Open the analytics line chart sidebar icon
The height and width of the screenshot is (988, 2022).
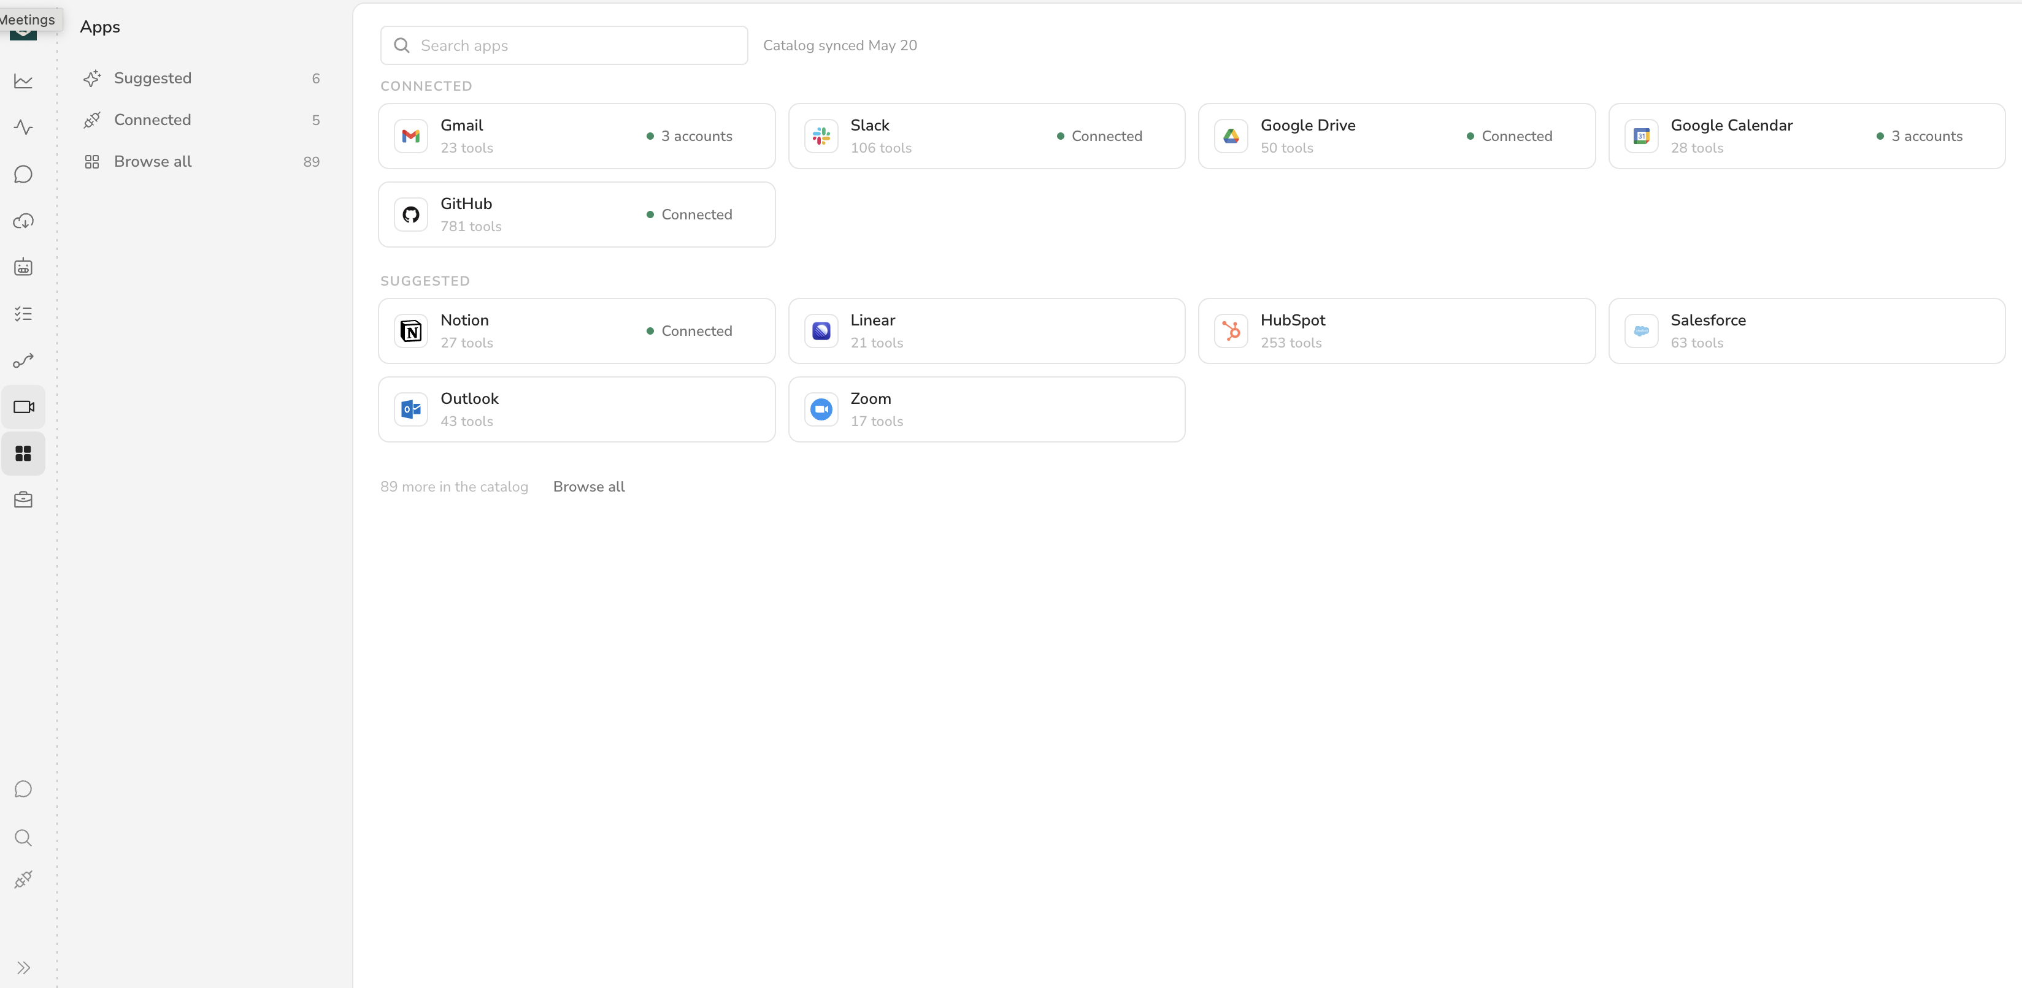pos(23,81)
